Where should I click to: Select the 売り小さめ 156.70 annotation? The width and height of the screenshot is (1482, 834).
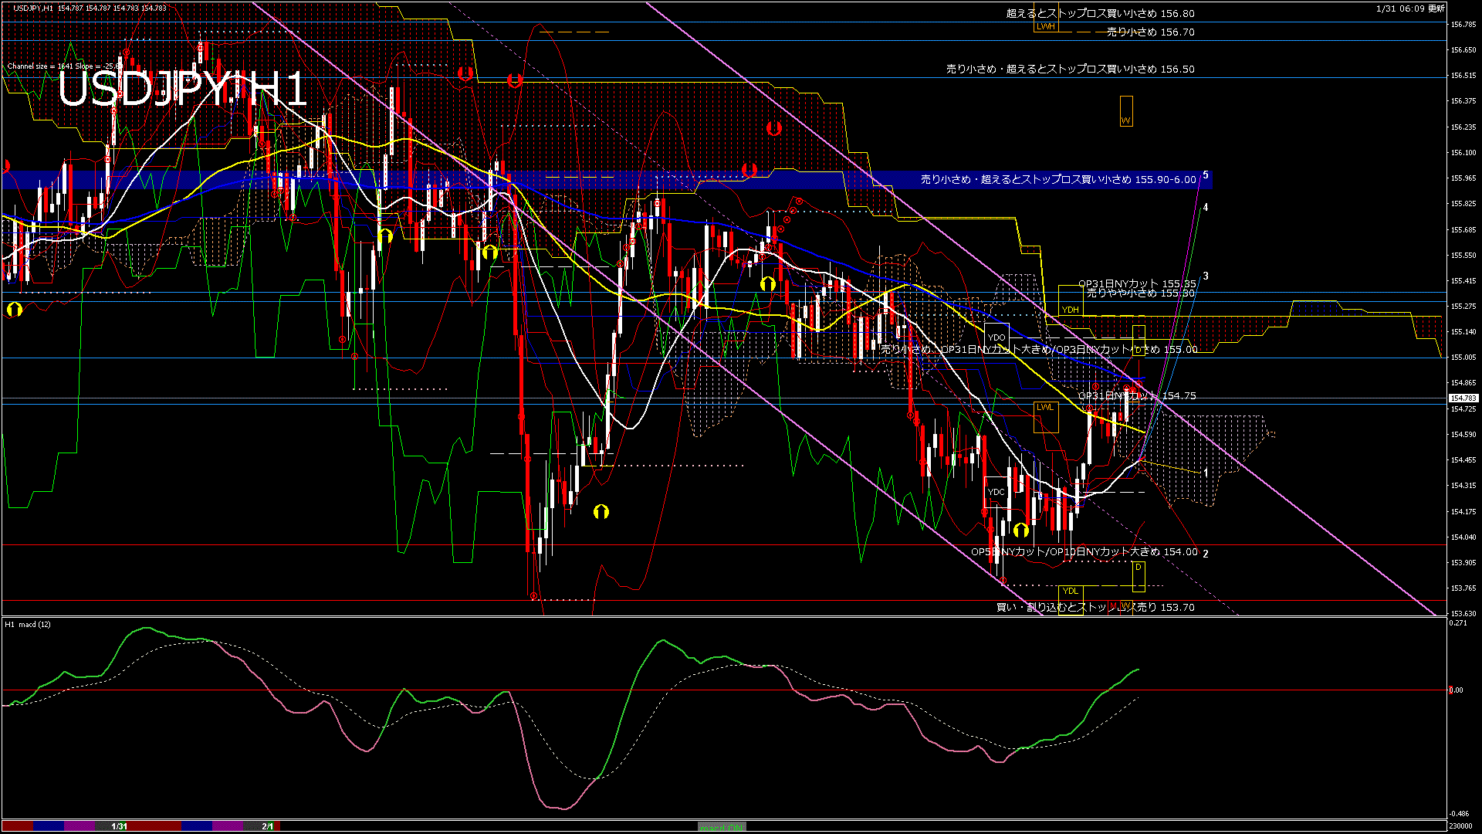pyautogui.click(x=1151, y=32)
